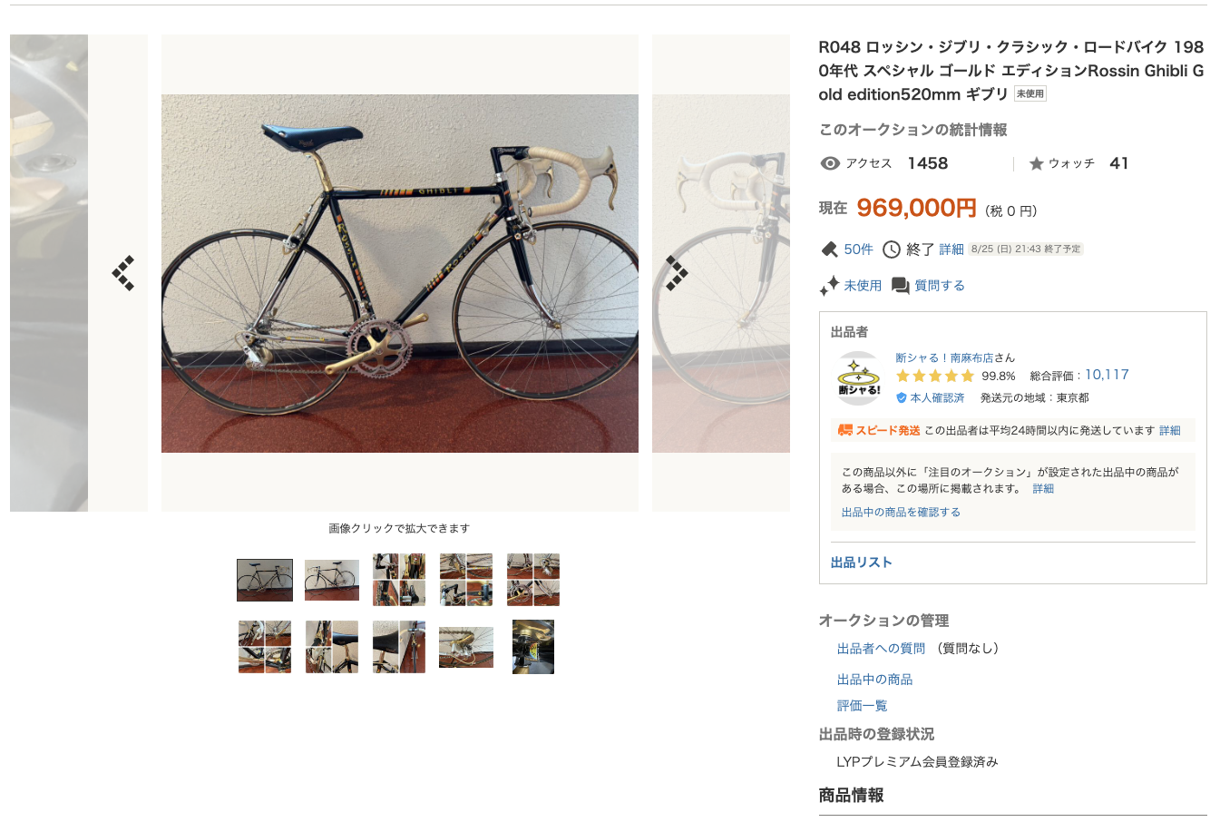The width and height of the screenshot is (1210, 822).
Task: Click the speech bubble question icon
Action: [901, 286]
